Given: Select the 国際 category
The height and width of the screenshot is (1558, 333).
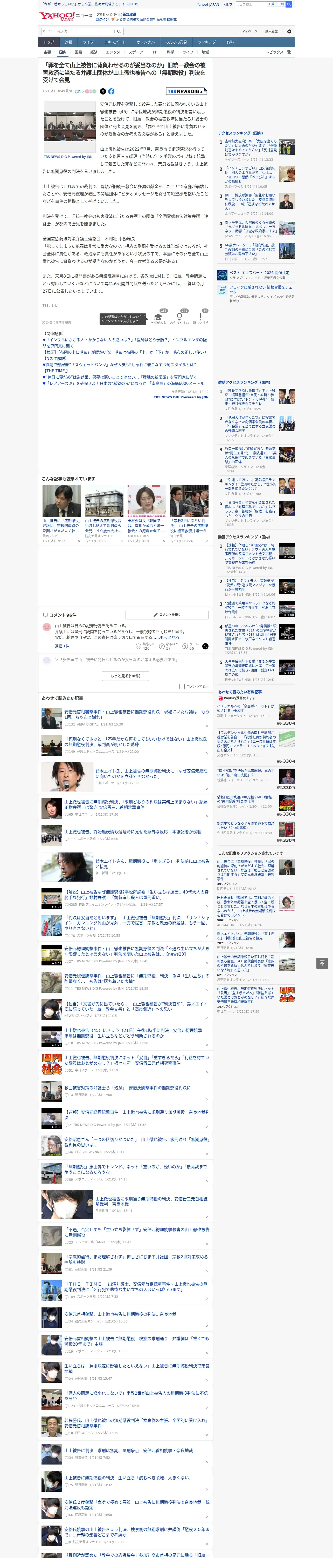Looking at the screenshot, I should 78,52.
